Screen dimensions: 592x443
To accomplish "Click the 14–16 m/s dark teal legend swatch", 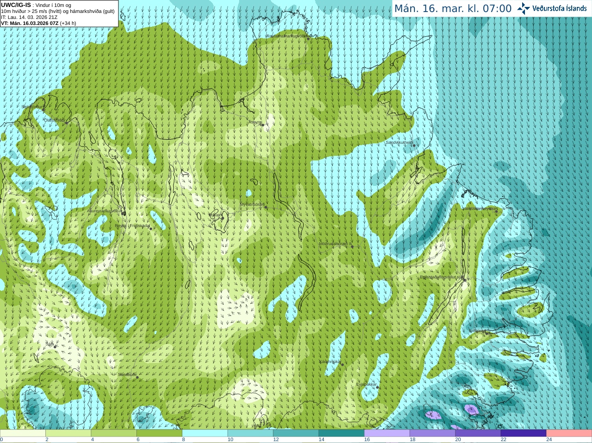I will [341, 433].
